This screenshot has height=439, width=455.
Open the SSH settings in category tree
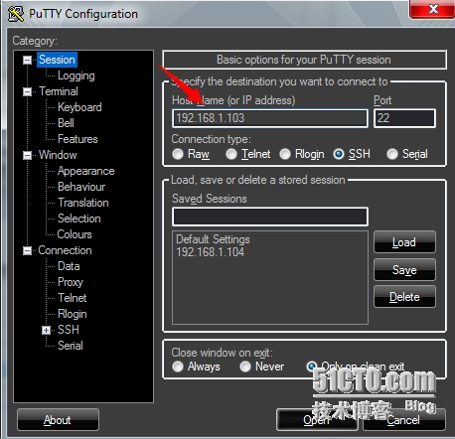point(69,330)
